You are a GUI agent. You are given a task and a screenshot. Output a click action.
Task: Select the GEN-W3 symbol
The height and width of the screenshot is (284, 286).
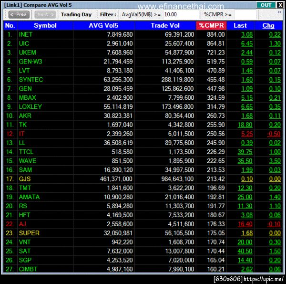click(31, 62)
